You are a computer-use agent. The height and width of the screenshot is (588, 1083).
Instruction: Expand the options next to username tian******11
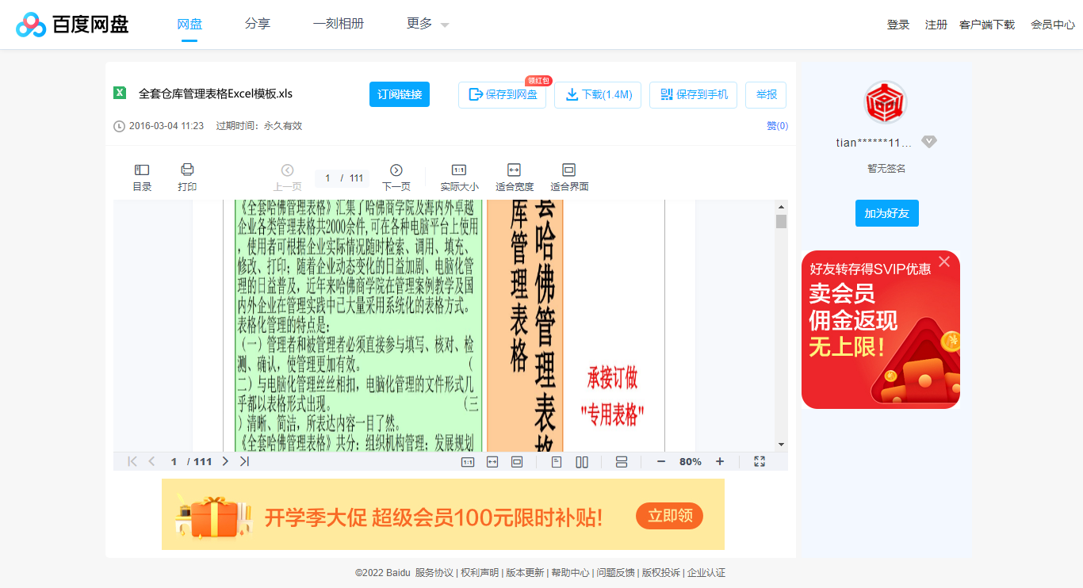[x=929, y=141]
